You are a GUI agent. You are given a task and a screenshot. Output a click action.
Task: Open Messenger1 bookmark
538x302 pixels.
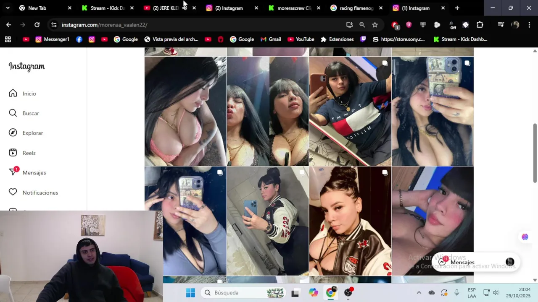52,39
